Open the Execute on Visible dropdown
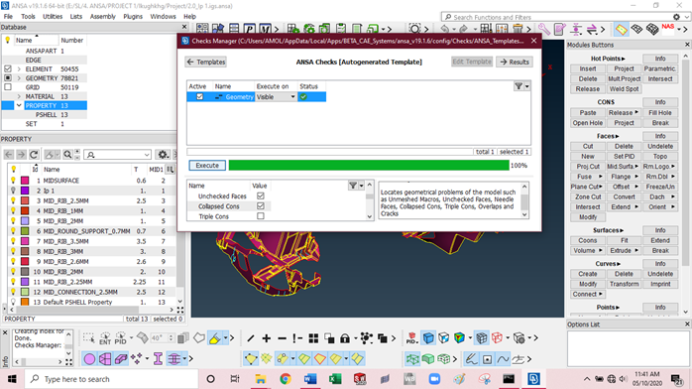The height and width of the screenshot is (389, 692). point(276,96)
